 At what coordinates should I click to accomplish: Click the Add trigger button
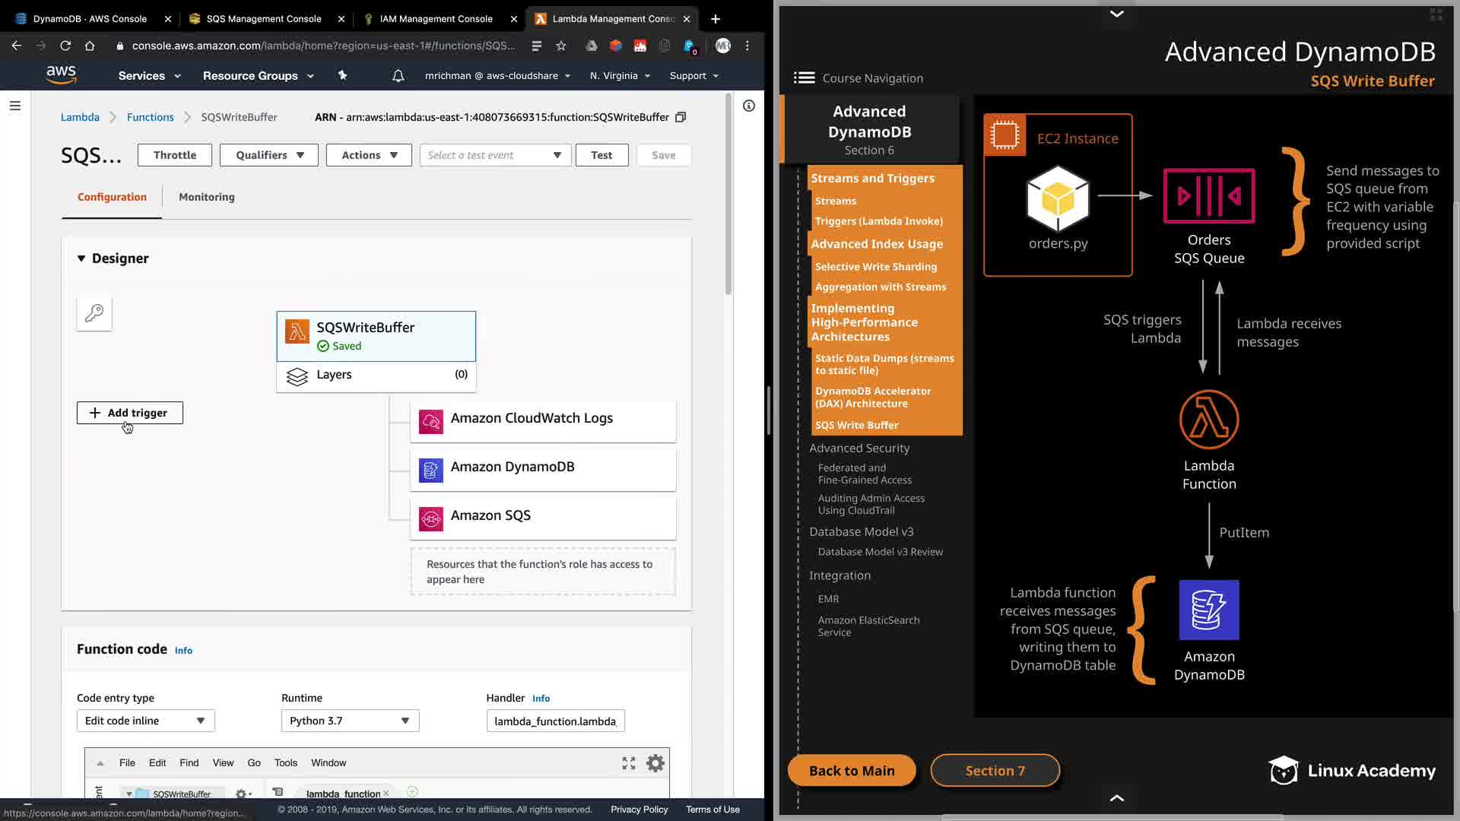130,413
